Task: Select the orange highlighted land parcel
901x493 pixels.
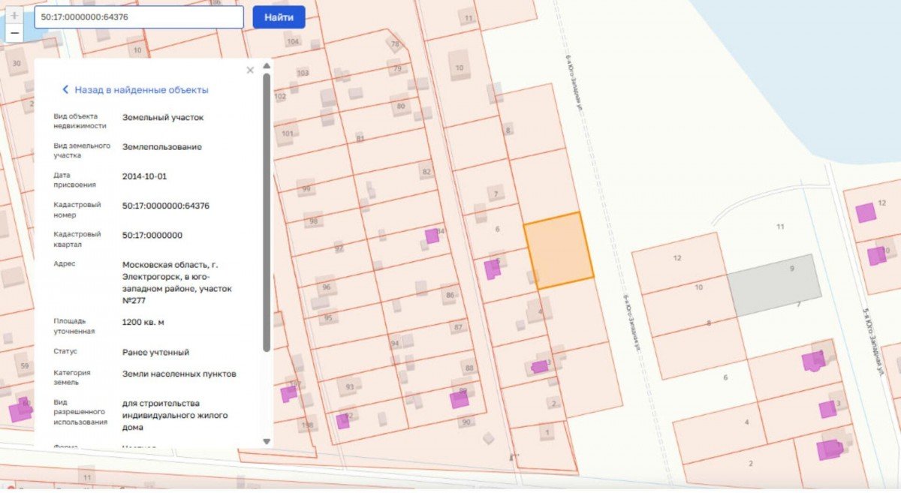Action: click(x=558, y=251)
